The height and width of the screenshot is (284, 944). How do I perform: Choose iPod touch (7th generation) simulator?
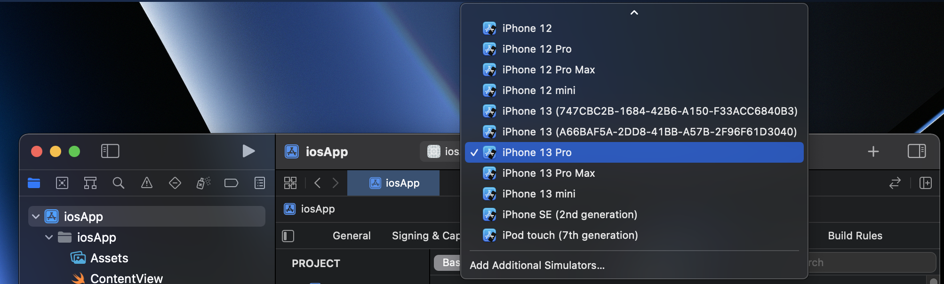coord(634,235)
